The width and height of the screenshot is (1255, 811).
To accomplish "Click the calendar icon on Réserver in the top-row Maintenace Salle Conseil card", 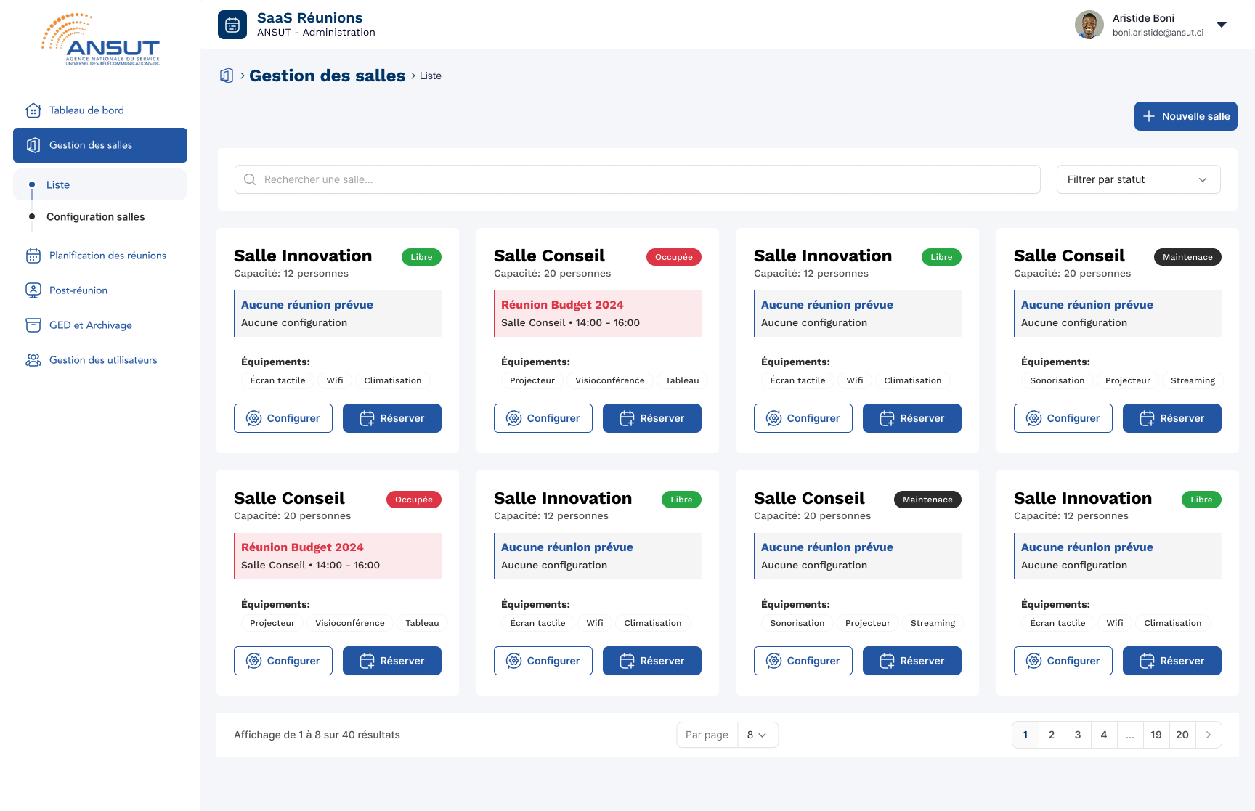I will coord(1148,418).
